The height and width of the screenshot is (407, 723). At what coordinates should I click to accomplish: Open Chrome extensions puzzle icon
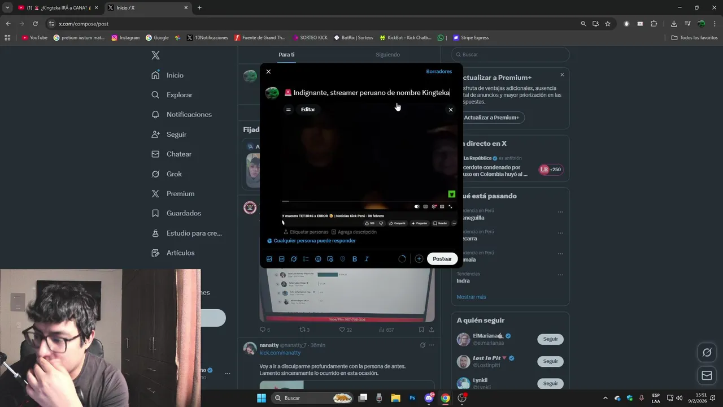coord(654,24)
